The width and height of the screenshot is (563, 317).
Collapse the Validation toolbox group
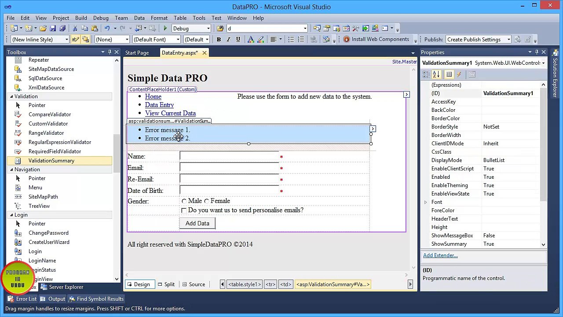pos(11,96)
